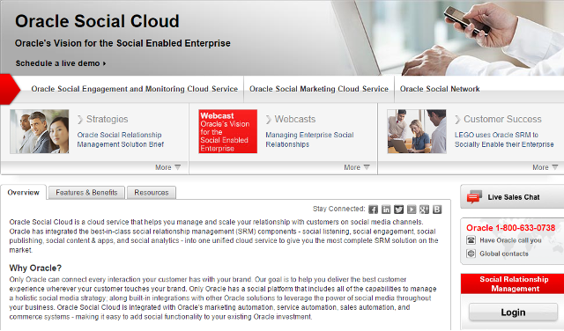Open the Facebook icon under Stay Connected

373,210
